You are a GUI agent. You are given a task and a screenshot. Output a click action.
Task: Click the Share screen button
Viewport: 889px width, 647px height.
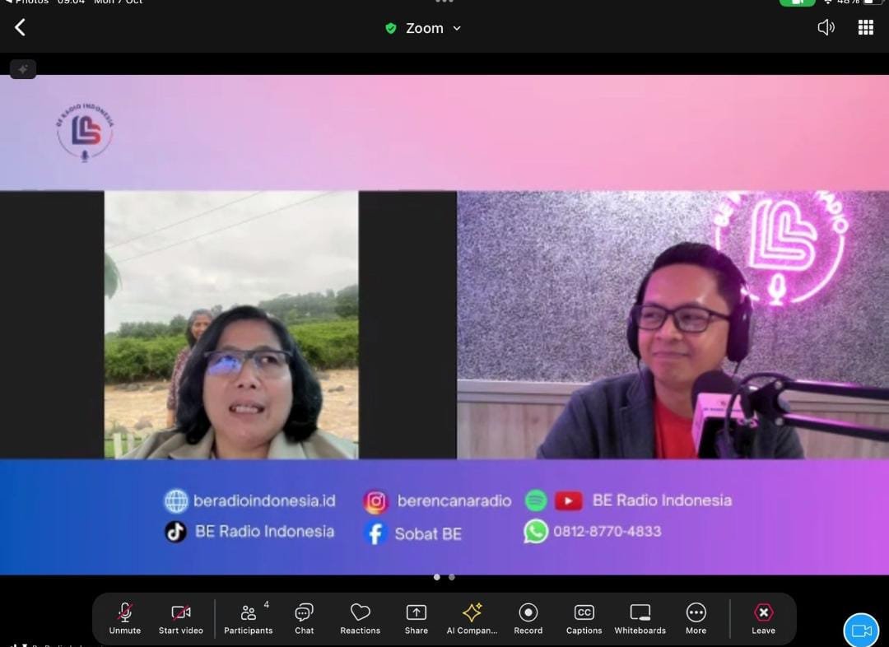tap(417, 618)
